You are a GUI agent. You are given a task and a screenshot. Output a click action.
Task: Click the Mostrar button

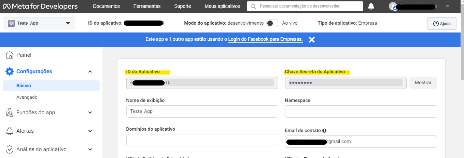click(423, 83)
